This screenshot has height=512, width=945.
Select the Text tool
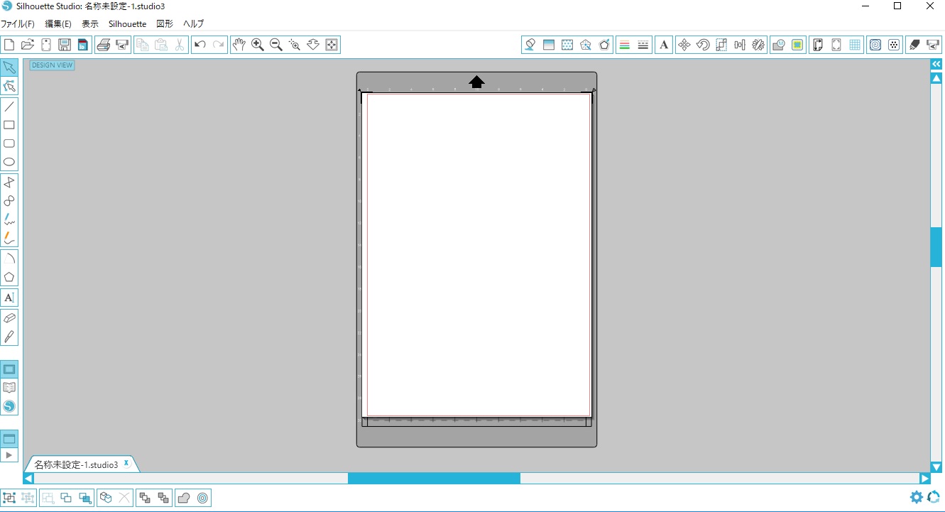point(9,297)
